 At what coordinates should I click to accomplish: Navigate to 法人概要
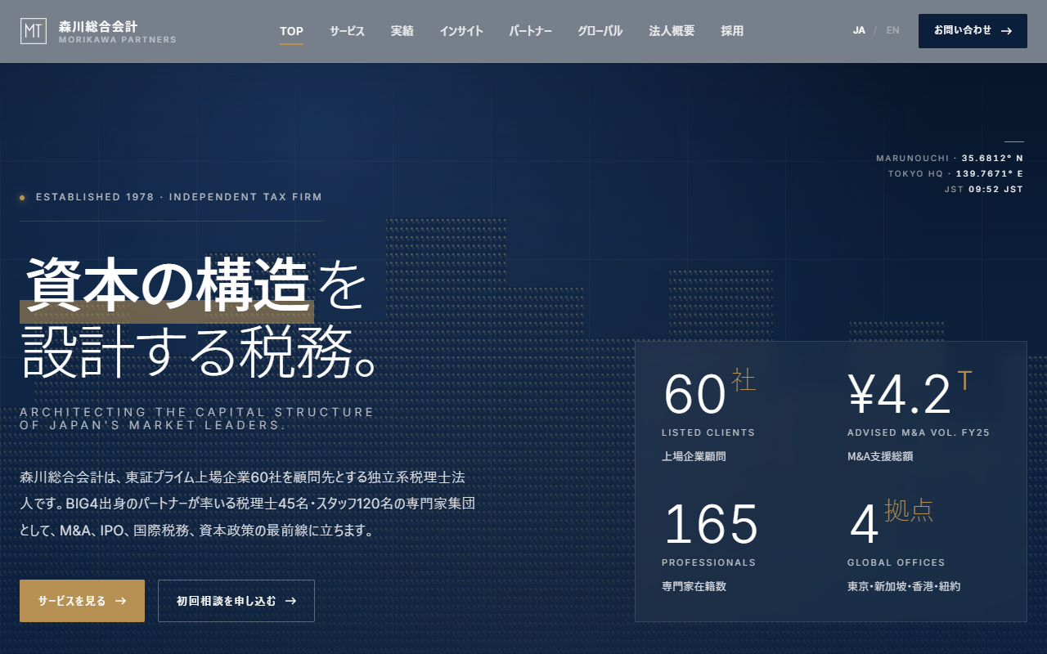672,31
